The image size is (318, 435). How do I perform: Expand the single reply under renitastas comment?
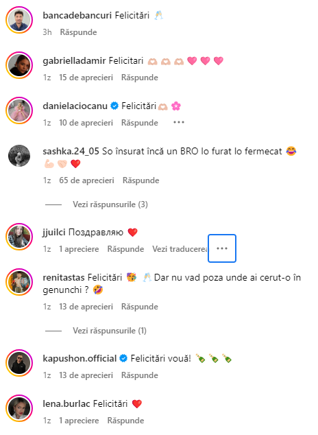coord(110,331)
